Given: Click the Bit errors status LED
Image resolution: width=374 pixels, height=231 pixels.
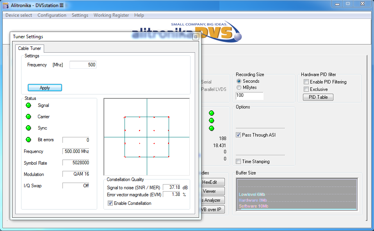Looking at the screenshot, I should point(28,140).
